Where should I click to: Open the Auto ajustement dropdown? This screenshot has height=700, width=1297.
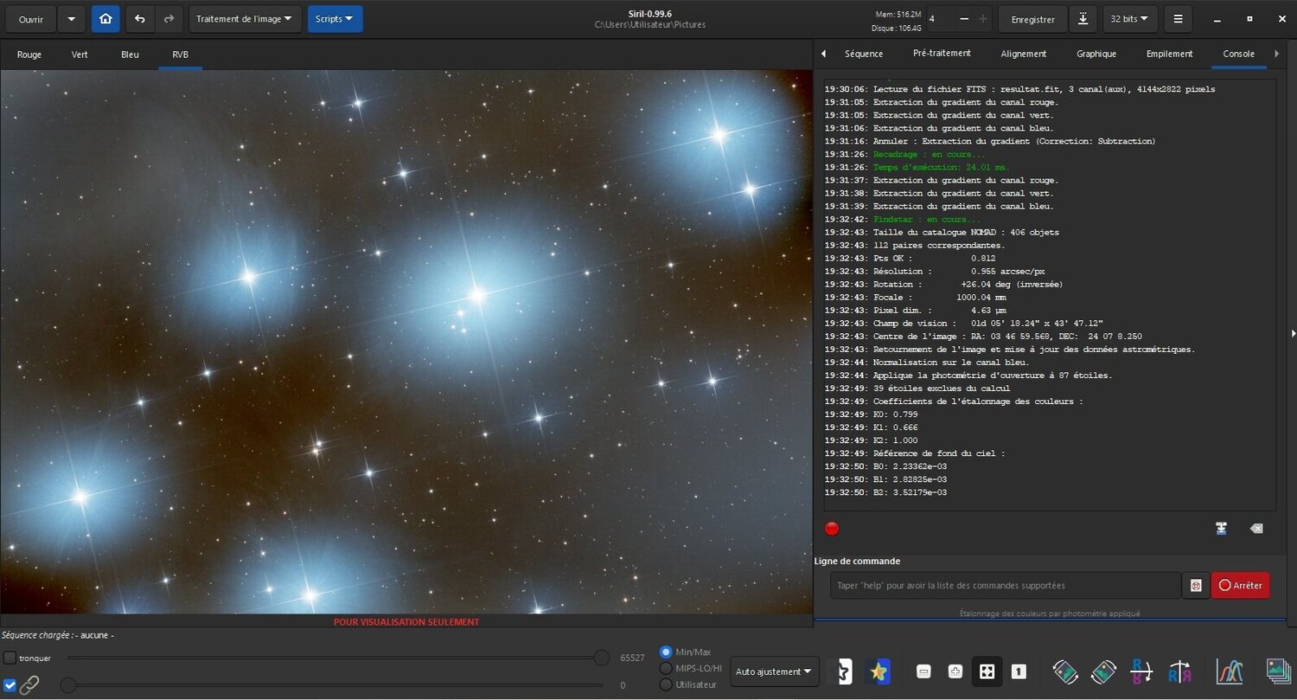[774, 671]
